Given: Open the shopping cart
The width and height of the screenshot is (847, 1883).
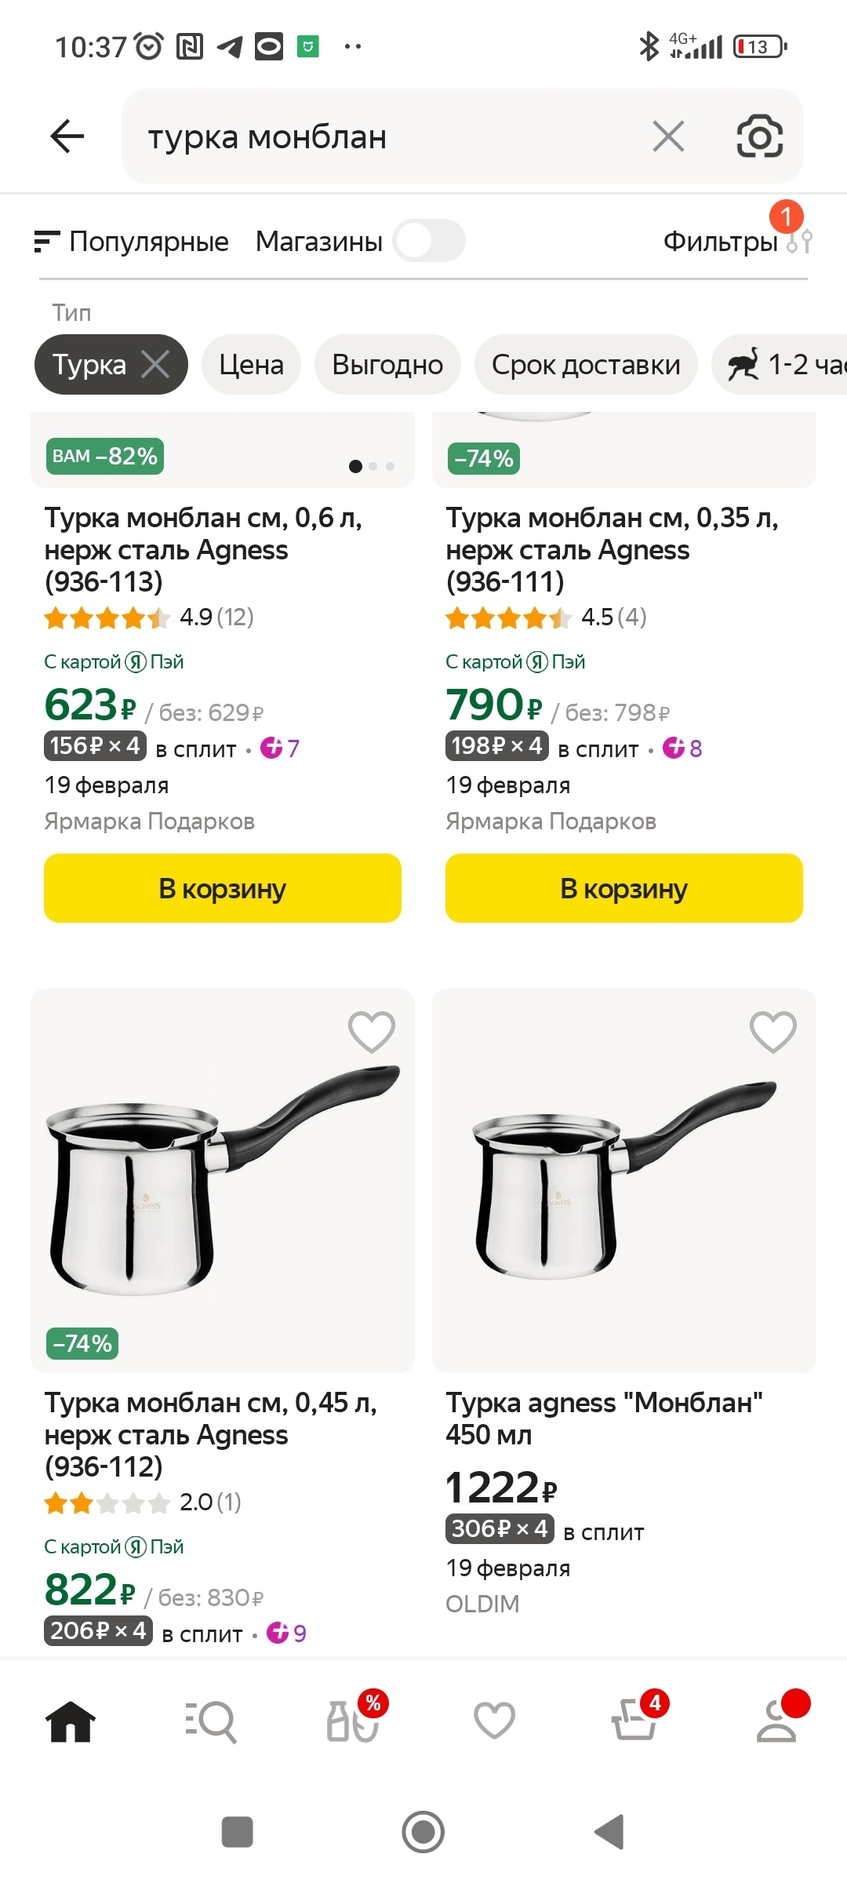Looking at the screenshot, I should [x=635, y=1721].
